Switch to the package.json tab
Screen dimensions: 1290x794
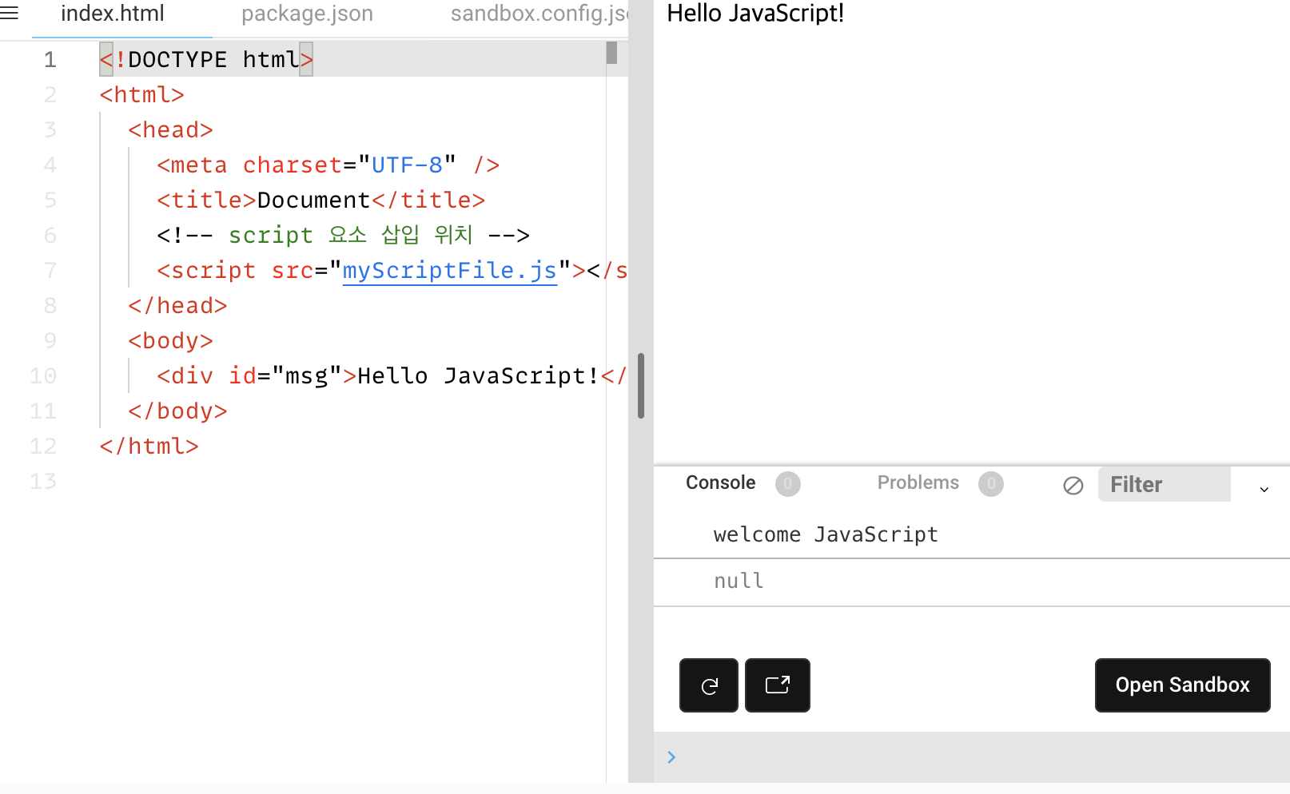pyautogui.click(x=307, y=14)
